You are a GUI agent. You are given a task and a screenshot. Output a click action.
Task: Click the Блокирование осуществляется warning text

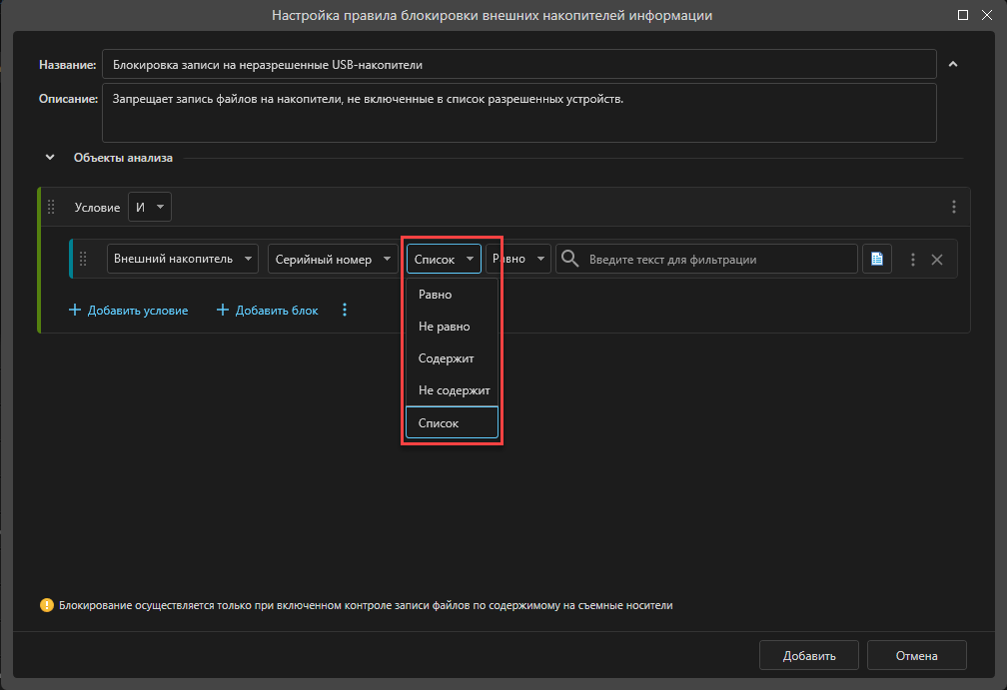(x=366, y=605)
